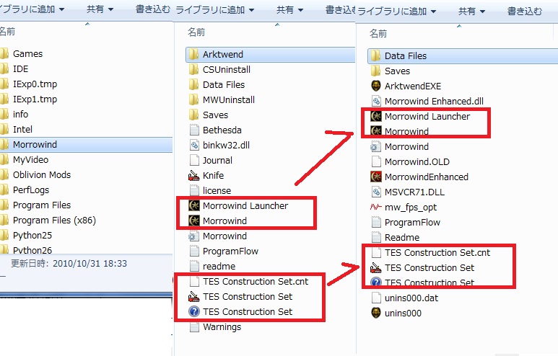The height and width of the screenshot is (356, 558).
Task: Sort by 名前 column in window listing Games
Action: 7,32
